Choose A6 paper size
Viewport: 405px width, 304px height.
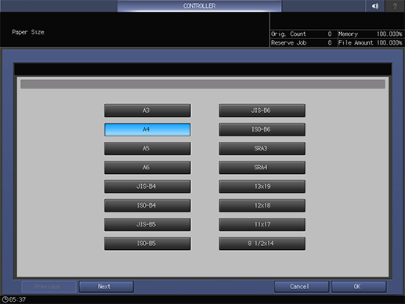coord(147,168)
